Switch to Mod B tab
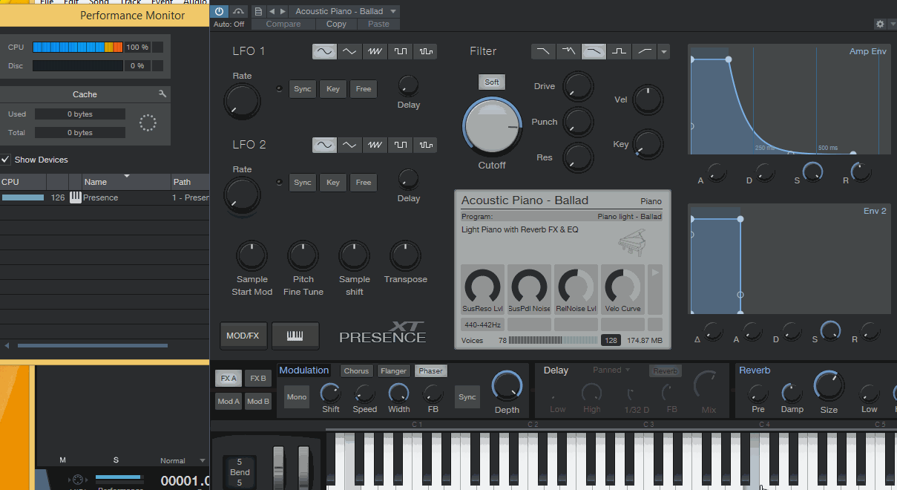Image resolution: width=897 pixels, height=490 pixels. (x=258, y=402)
